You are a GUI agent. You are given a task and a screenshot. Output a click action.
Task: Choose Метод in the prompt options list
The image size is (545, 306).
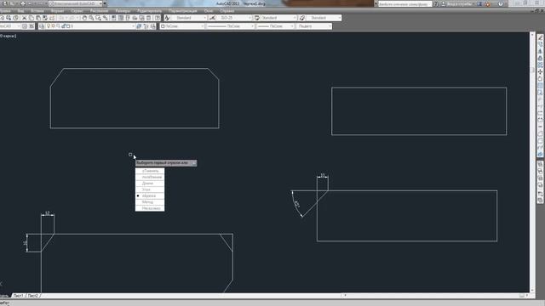coord(150,202)
